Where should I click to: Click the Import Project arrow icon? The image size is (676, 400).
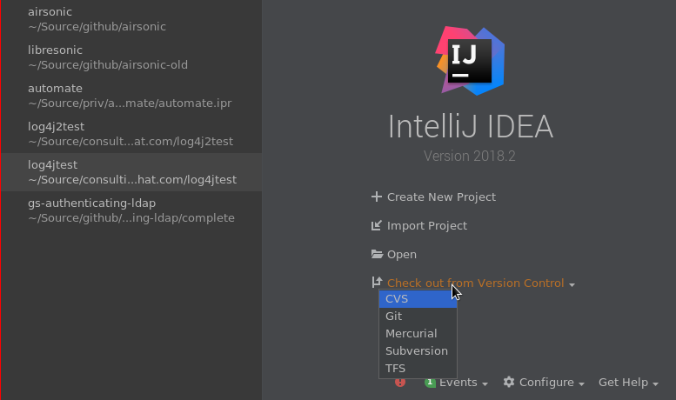[377, 225]
